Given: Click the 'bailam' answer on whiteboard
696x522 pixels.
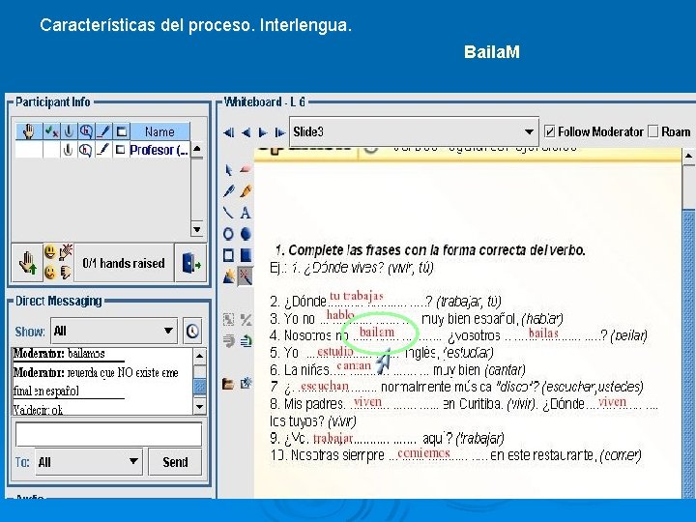Looking at the screenshot, I should [x=377, y=332].
